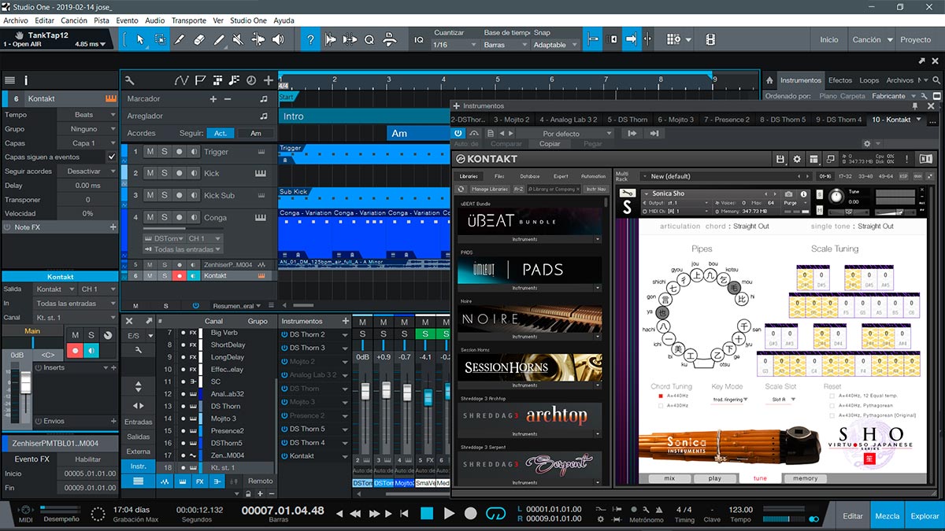Screen dimensions: 945x531
Task: Open the question mark help icon
Action: [x=312, y=39]
